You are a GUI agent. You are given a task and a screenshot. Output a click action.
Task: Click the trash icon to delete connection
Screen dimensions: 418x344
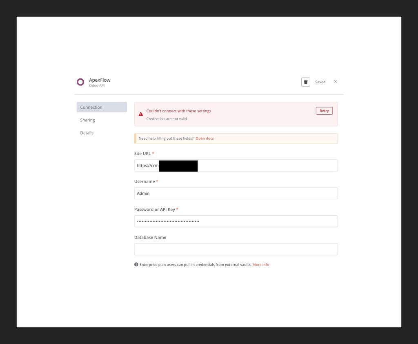click(306, 82)
